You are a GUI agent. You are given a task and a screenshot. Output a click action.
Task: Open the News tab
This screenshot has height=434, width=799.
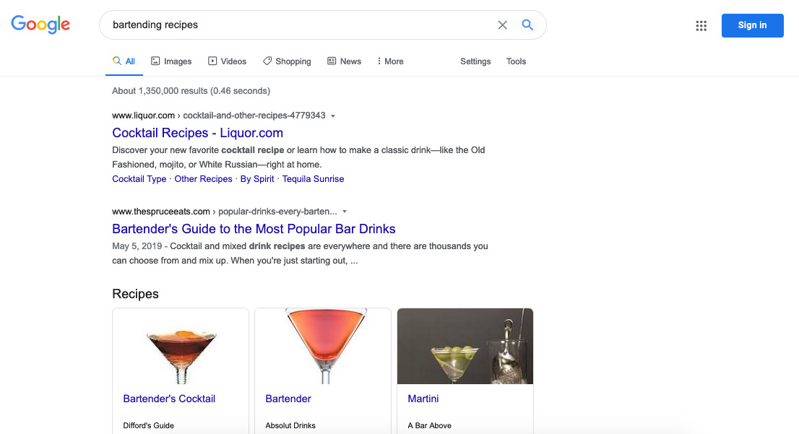tap(344, 61)
